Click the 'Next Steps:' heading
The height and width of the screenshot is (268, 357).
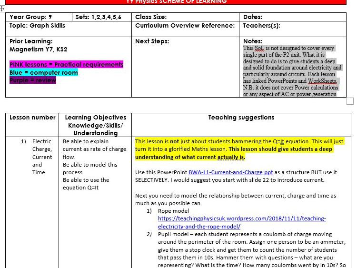(152, 41)
